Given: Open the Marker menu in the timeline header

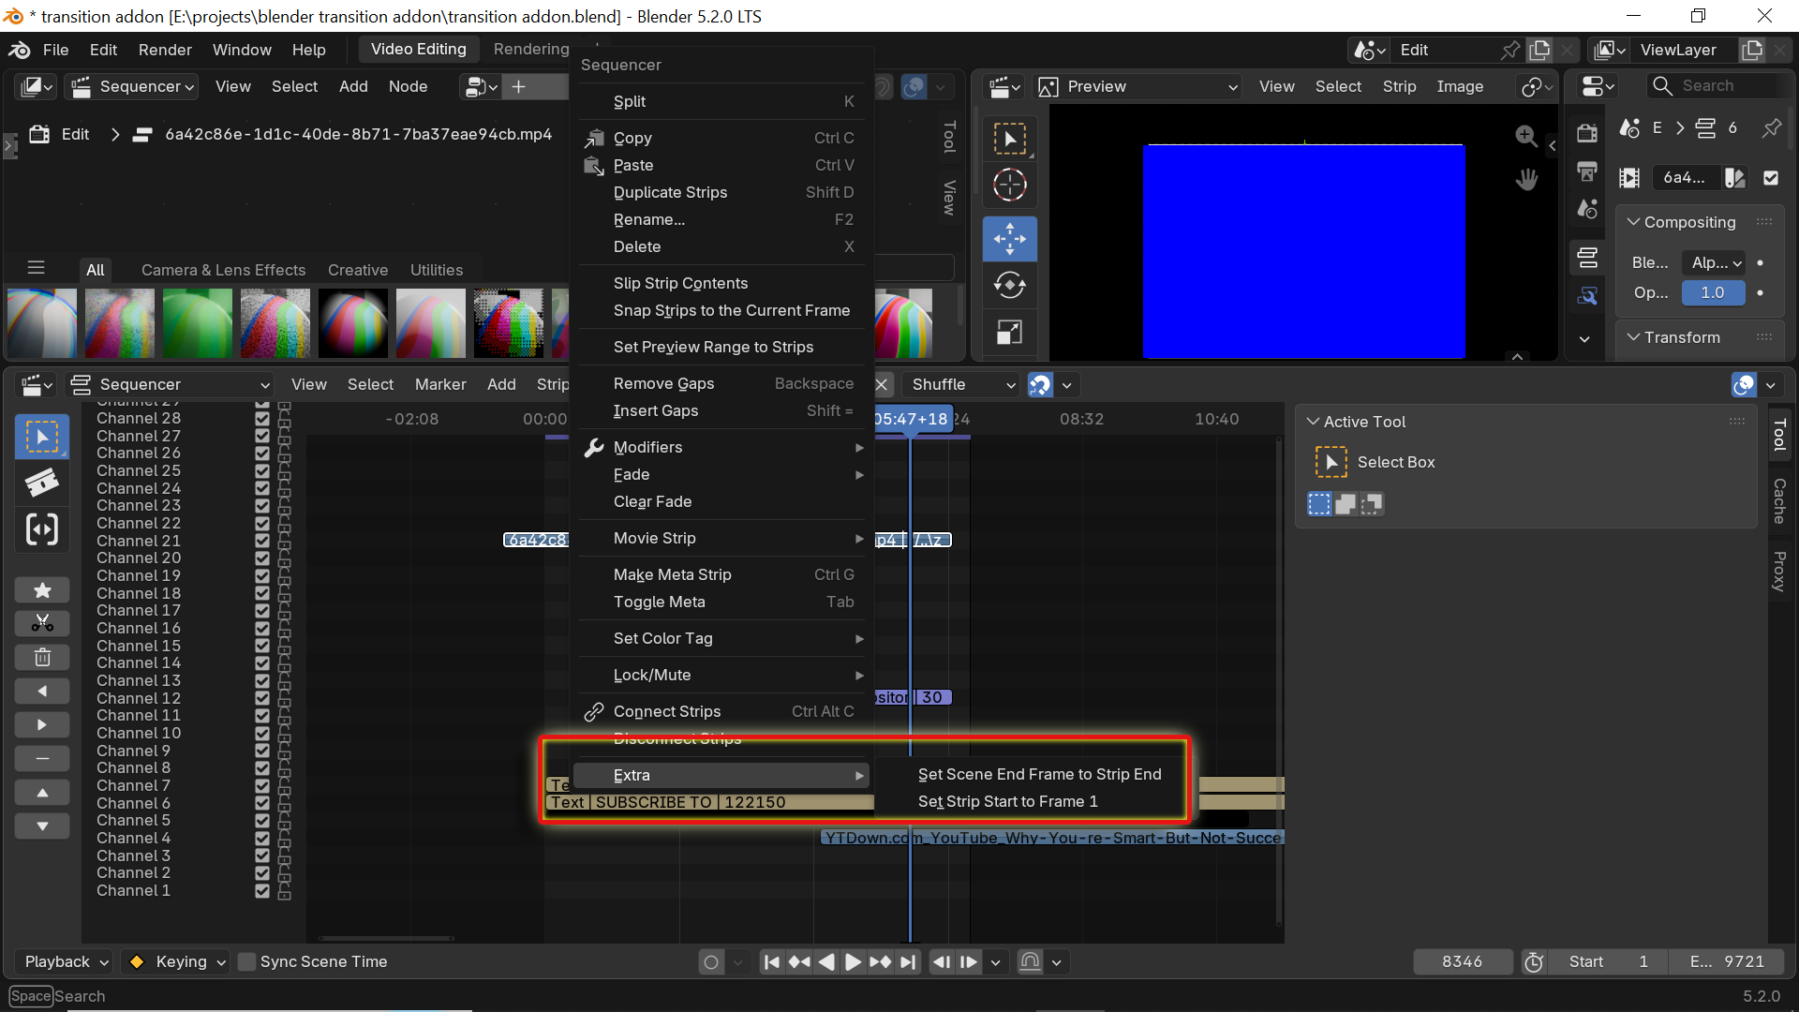Looking at the screenshot, I should pyautogui.click(x=440, y=384).
